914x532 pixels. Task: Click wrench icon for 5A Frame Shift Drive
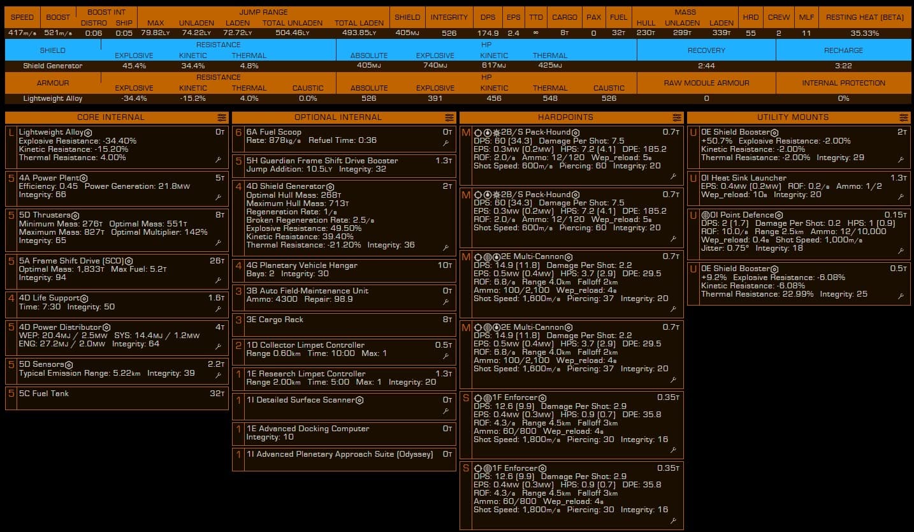click(218, 280)
